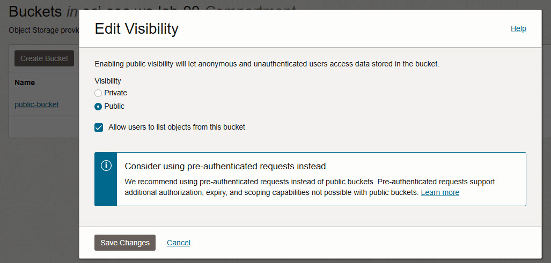551x263 pixels.
Task: Follow the Learn more link
Action: (440, 192)
